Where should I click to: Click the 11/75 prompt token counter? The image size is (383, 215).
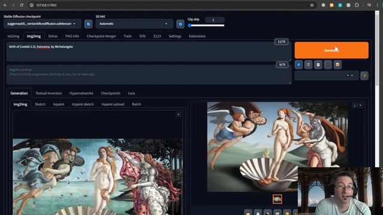click(x=281, y=42)
